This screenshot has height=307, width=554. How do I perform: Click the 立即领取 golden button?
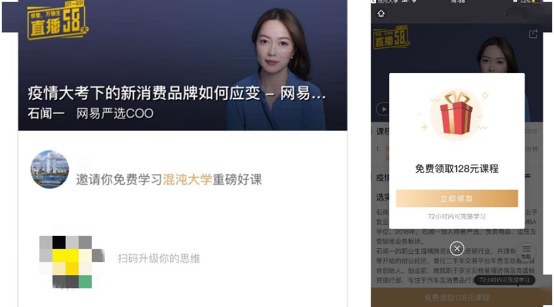[x=457, y=198]
